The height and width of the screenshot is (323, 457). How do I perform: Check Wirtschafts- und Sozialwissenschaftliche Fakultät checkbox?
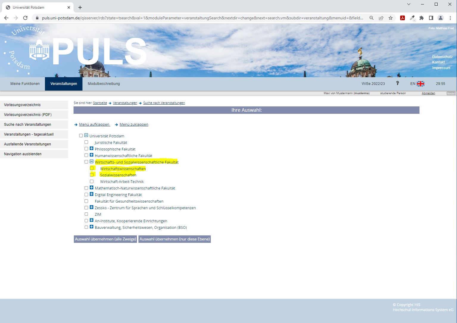tap(86, 162)
